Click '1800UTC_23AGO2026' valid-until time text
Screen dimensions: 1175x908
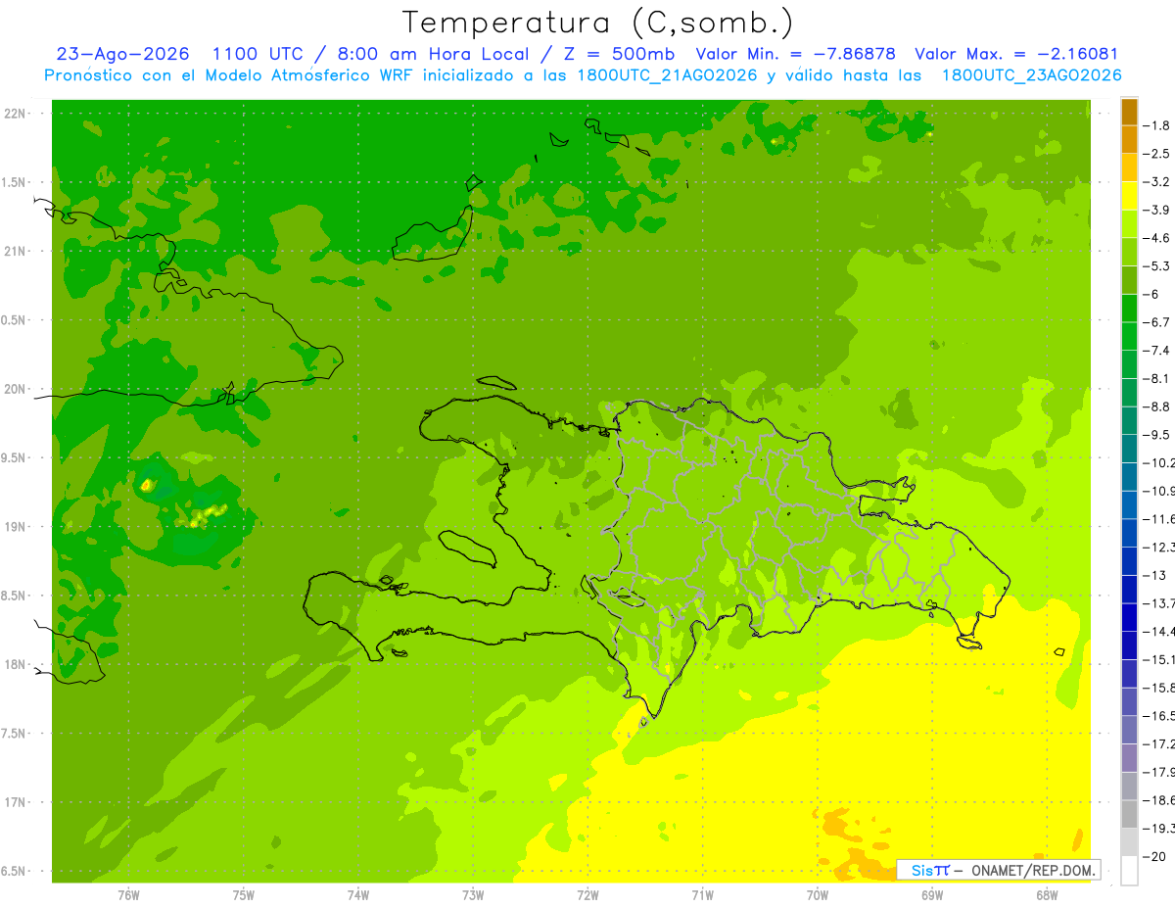pos(1031,75)
